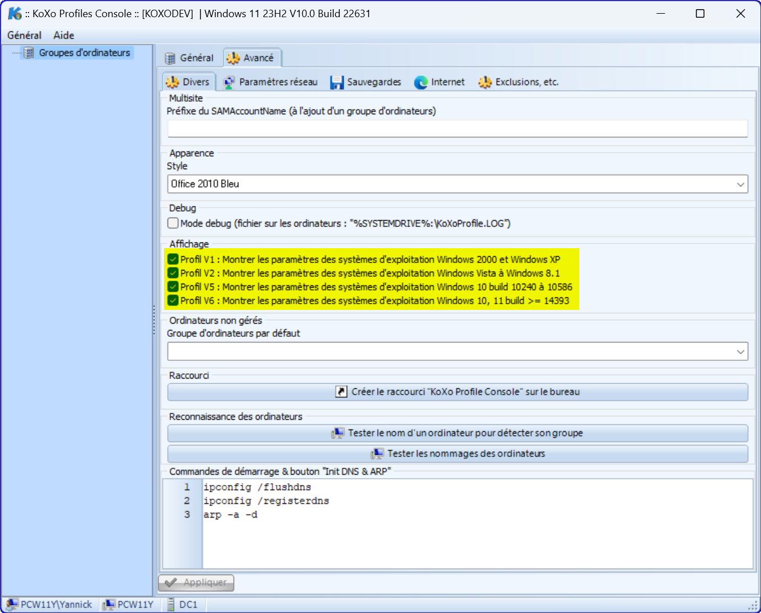Image resolution: width=761 pixels, height=613 pixels.
Task: Select Groupes d'ordinateurs in the tree
Action: point(85,53)
